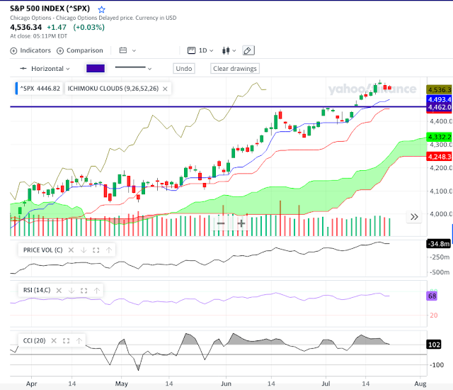Toggle the drawing pencil tool

point(248,50)
